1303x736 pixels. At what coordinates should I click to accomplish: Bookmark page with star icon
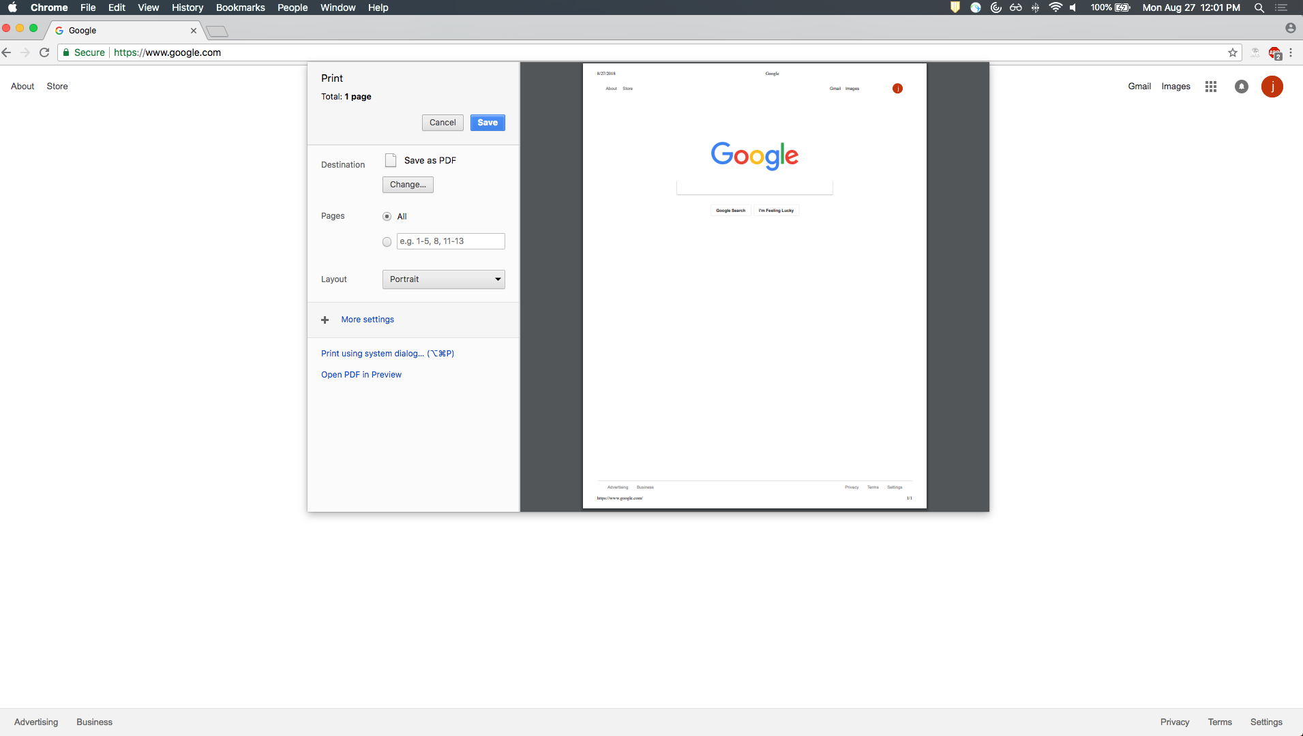pos(1233,52)
